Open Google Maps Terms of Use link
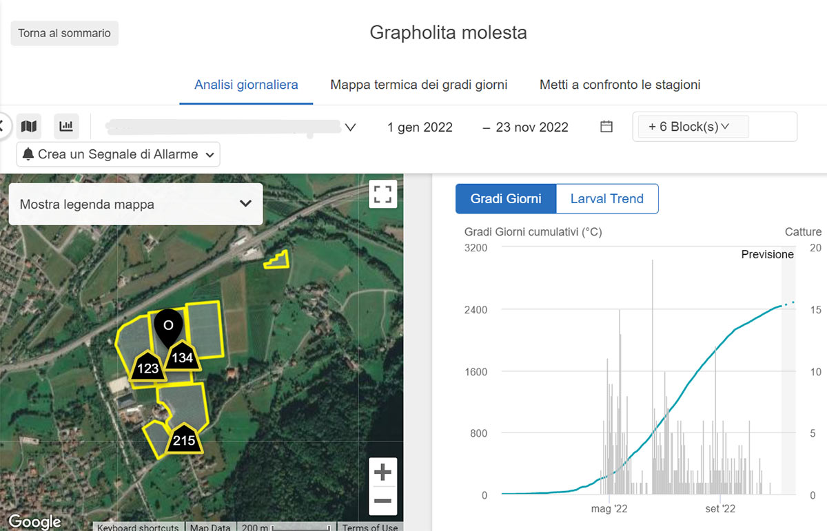 click(x=370, y=528)
